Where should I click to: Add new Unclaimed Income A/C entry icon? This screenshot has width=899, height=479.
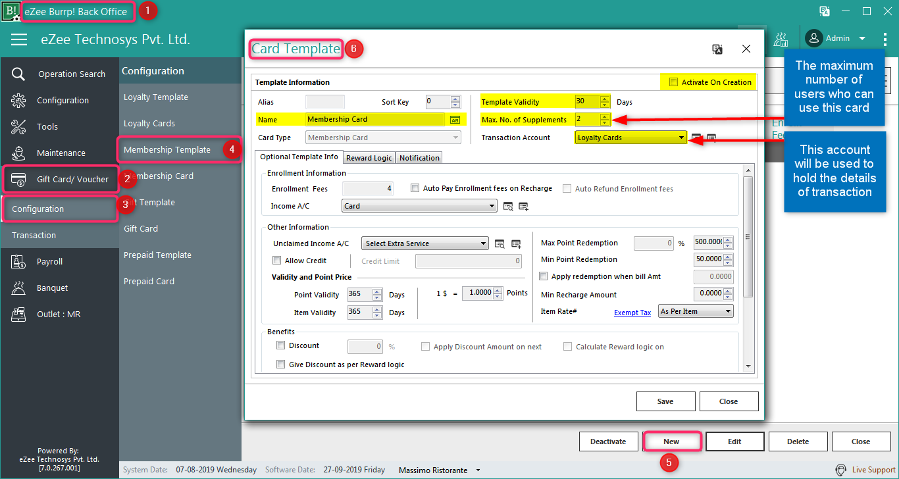(x=516, y=244)
